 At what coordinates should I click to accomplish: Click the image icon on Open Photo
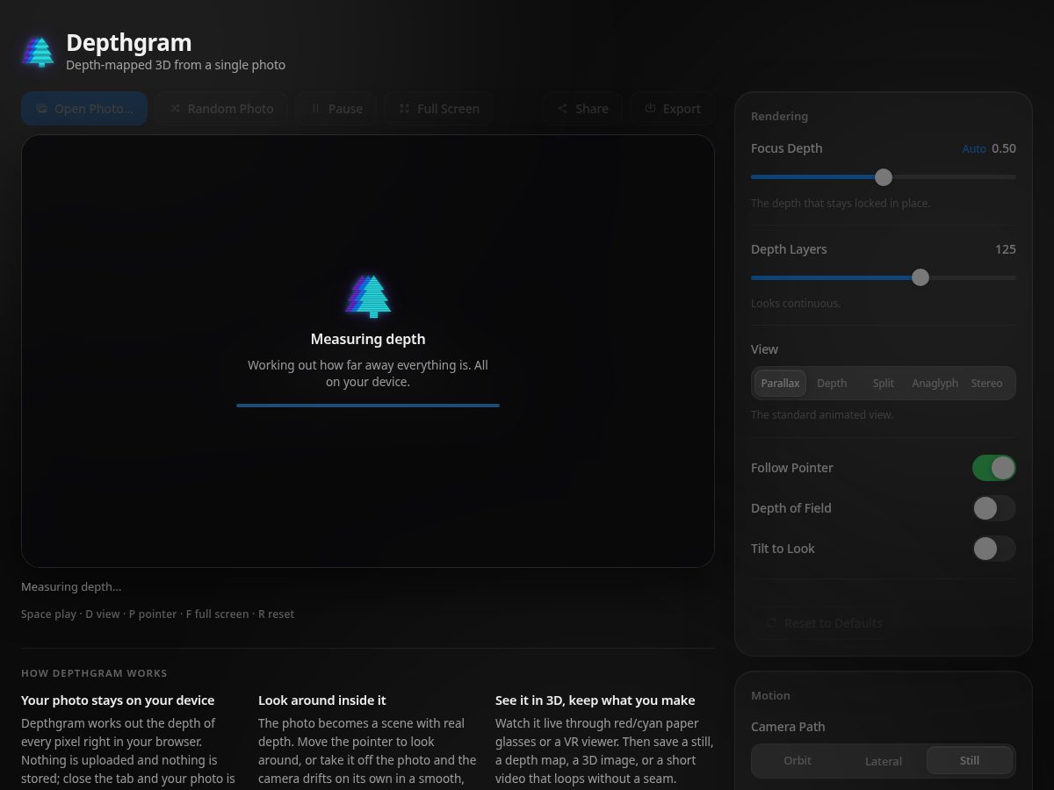click(41, 109)
